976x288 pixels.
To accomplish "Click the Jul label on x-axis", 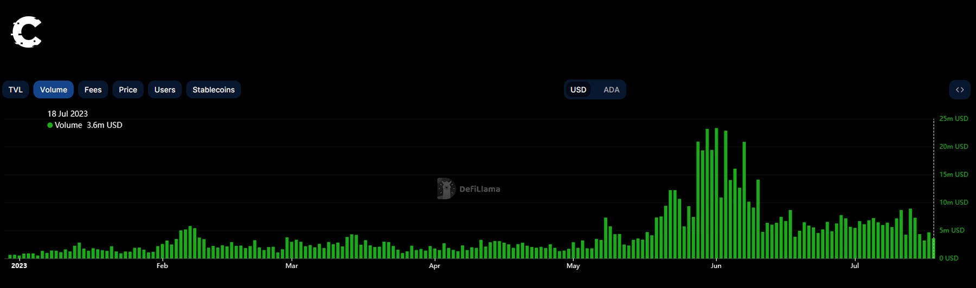I will [855, 266].
